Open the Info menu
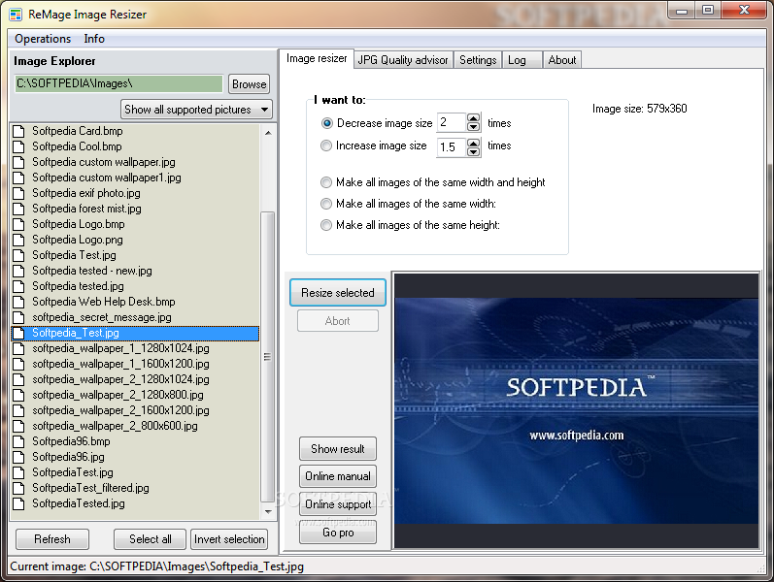The image size is (774, 582). 94,39
